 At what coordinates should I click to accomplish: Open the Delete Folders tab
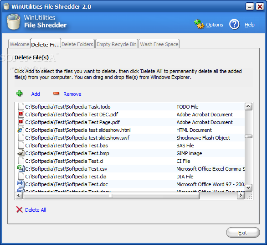click(77, 44)
